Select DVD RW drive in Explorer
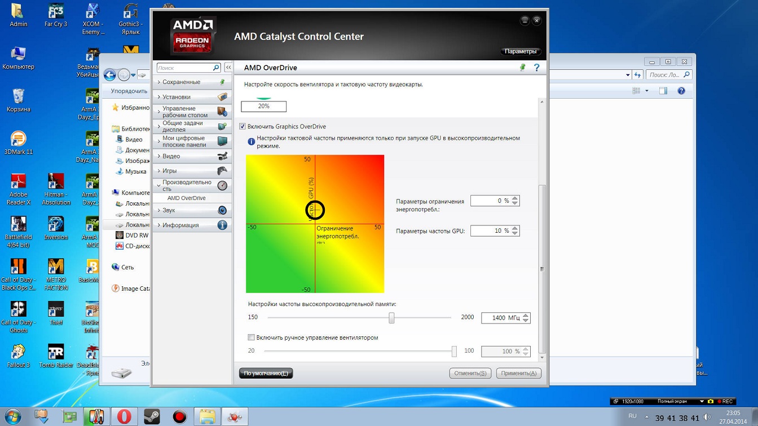 tap(131, 236)
